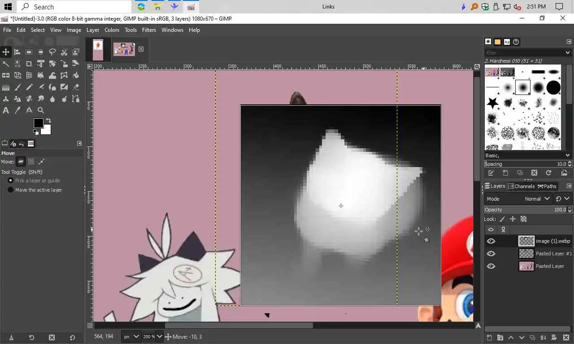The image size is (574, 344).
Task: Open brushes dock tab configuration menu
Action: (x=569, y=42)
